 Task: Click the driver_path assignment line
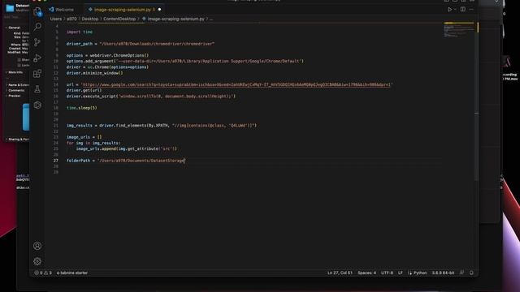(141, 44)
